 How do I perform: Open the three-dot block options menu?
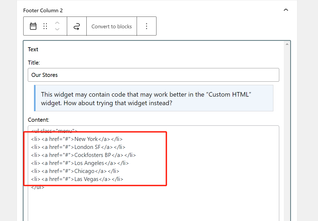[146, 26]
